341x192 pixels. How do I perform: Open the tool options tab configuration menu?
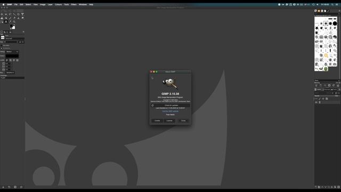[23, 32]
